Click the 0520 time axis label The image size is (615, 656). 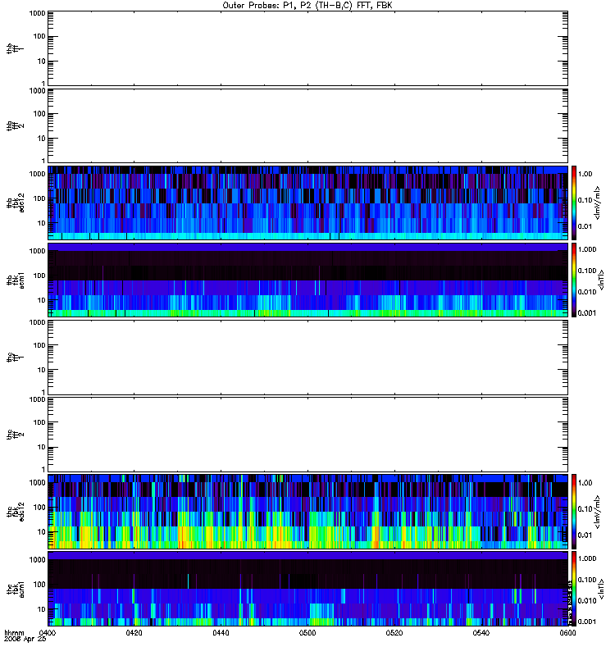pos(394,633)
